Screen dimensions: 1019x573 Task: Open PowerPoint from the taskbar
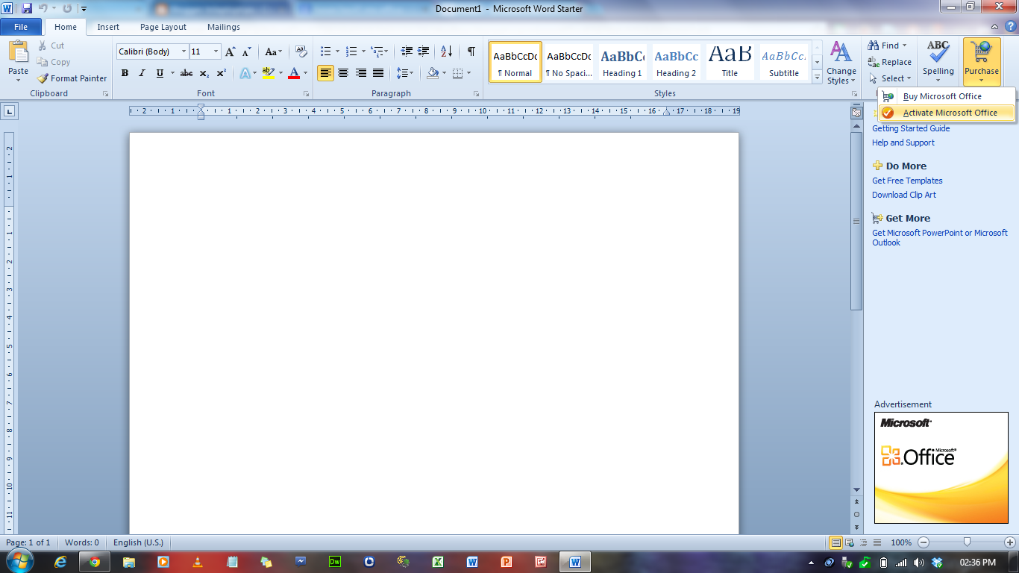pyautogui.click(x=507, y=562)
